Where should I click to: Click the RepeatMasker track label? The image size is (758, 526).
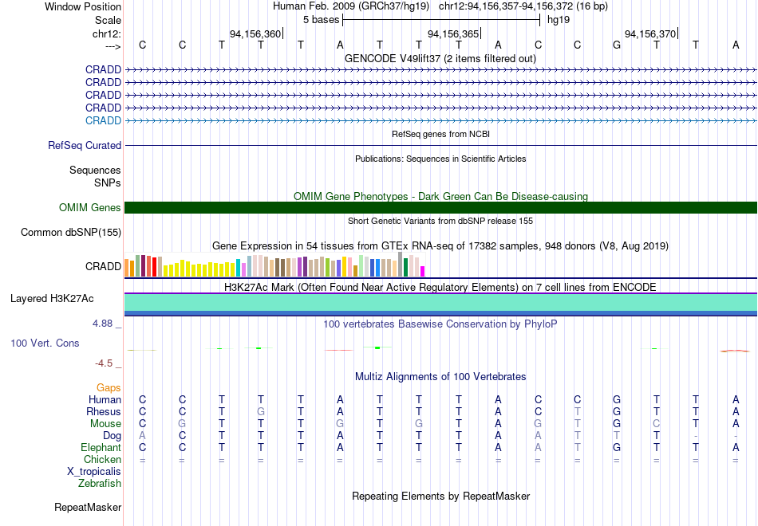pos(88,507)
